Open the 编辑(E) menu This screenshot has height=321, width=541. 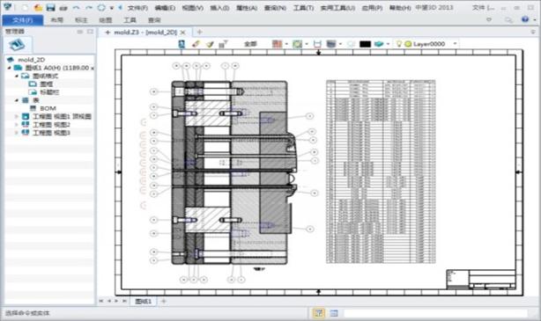[165, 8]
